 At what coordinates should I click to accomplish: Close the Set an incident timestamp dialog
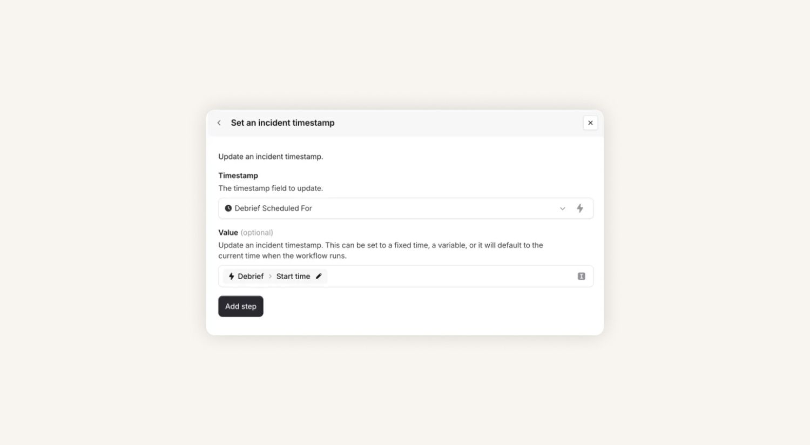tap(590, 123)
